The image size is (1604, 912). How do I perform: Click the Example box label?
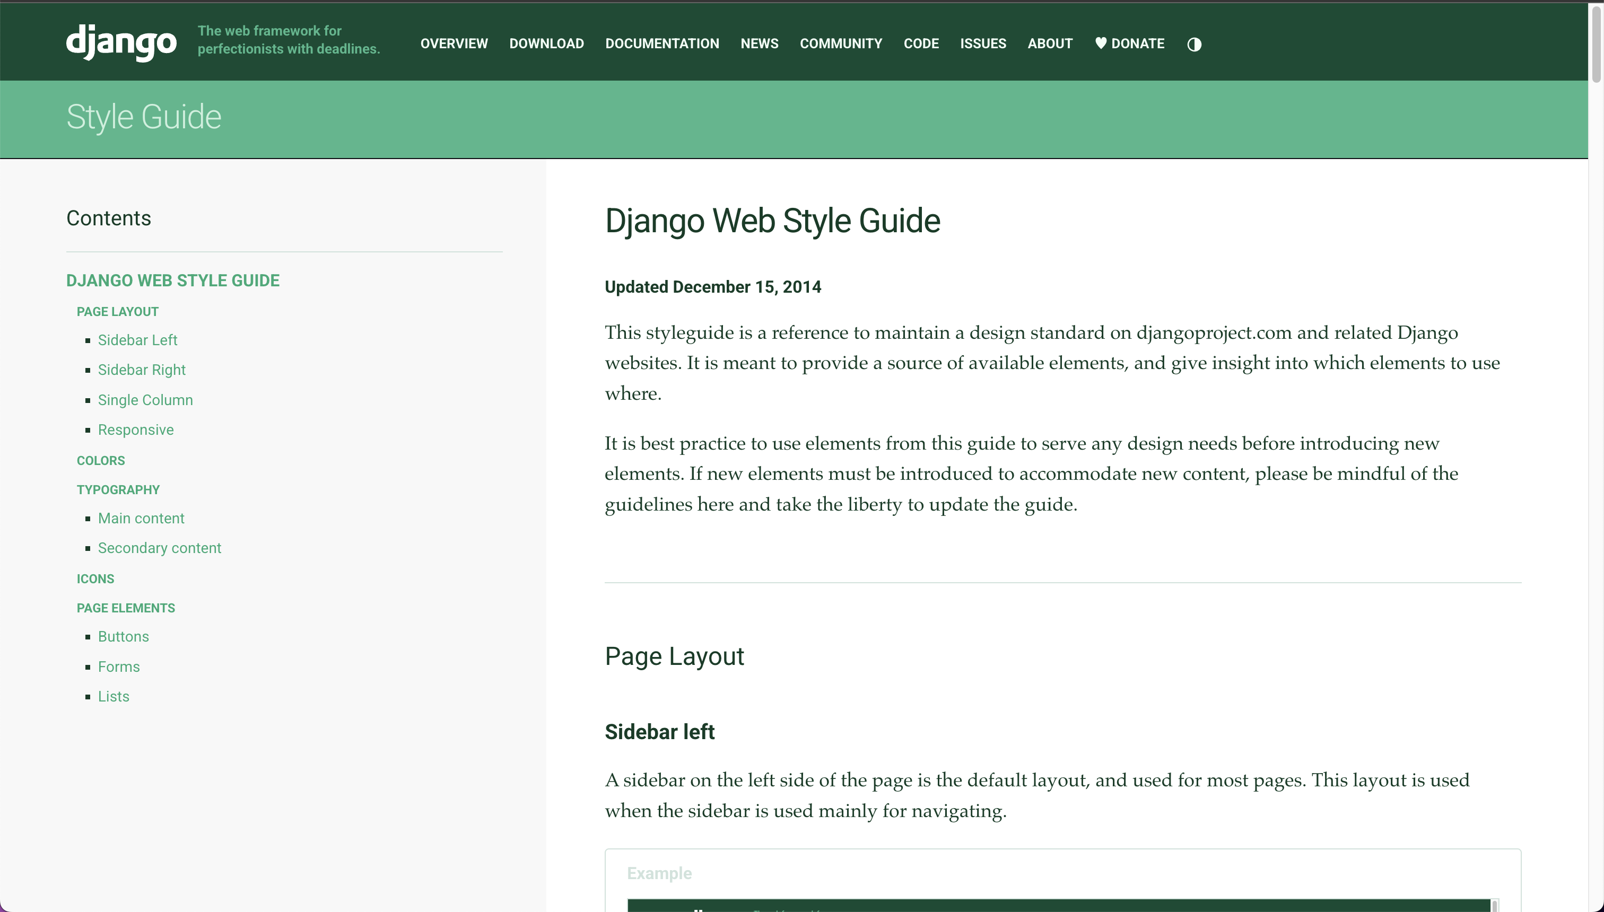coord(659,873)
